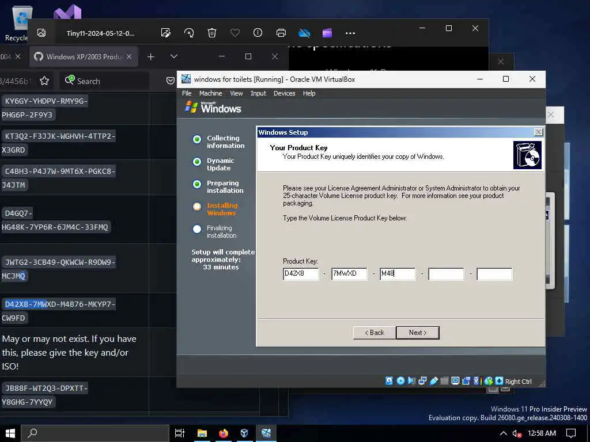This screenshot has height=442, width=590.
Task: Click the taskbar search box
Action: pyautogui.click(x=95, y=433)
